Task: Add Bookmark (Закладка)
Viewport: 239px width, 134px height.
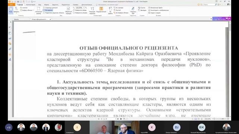Action: coord(142,10)
